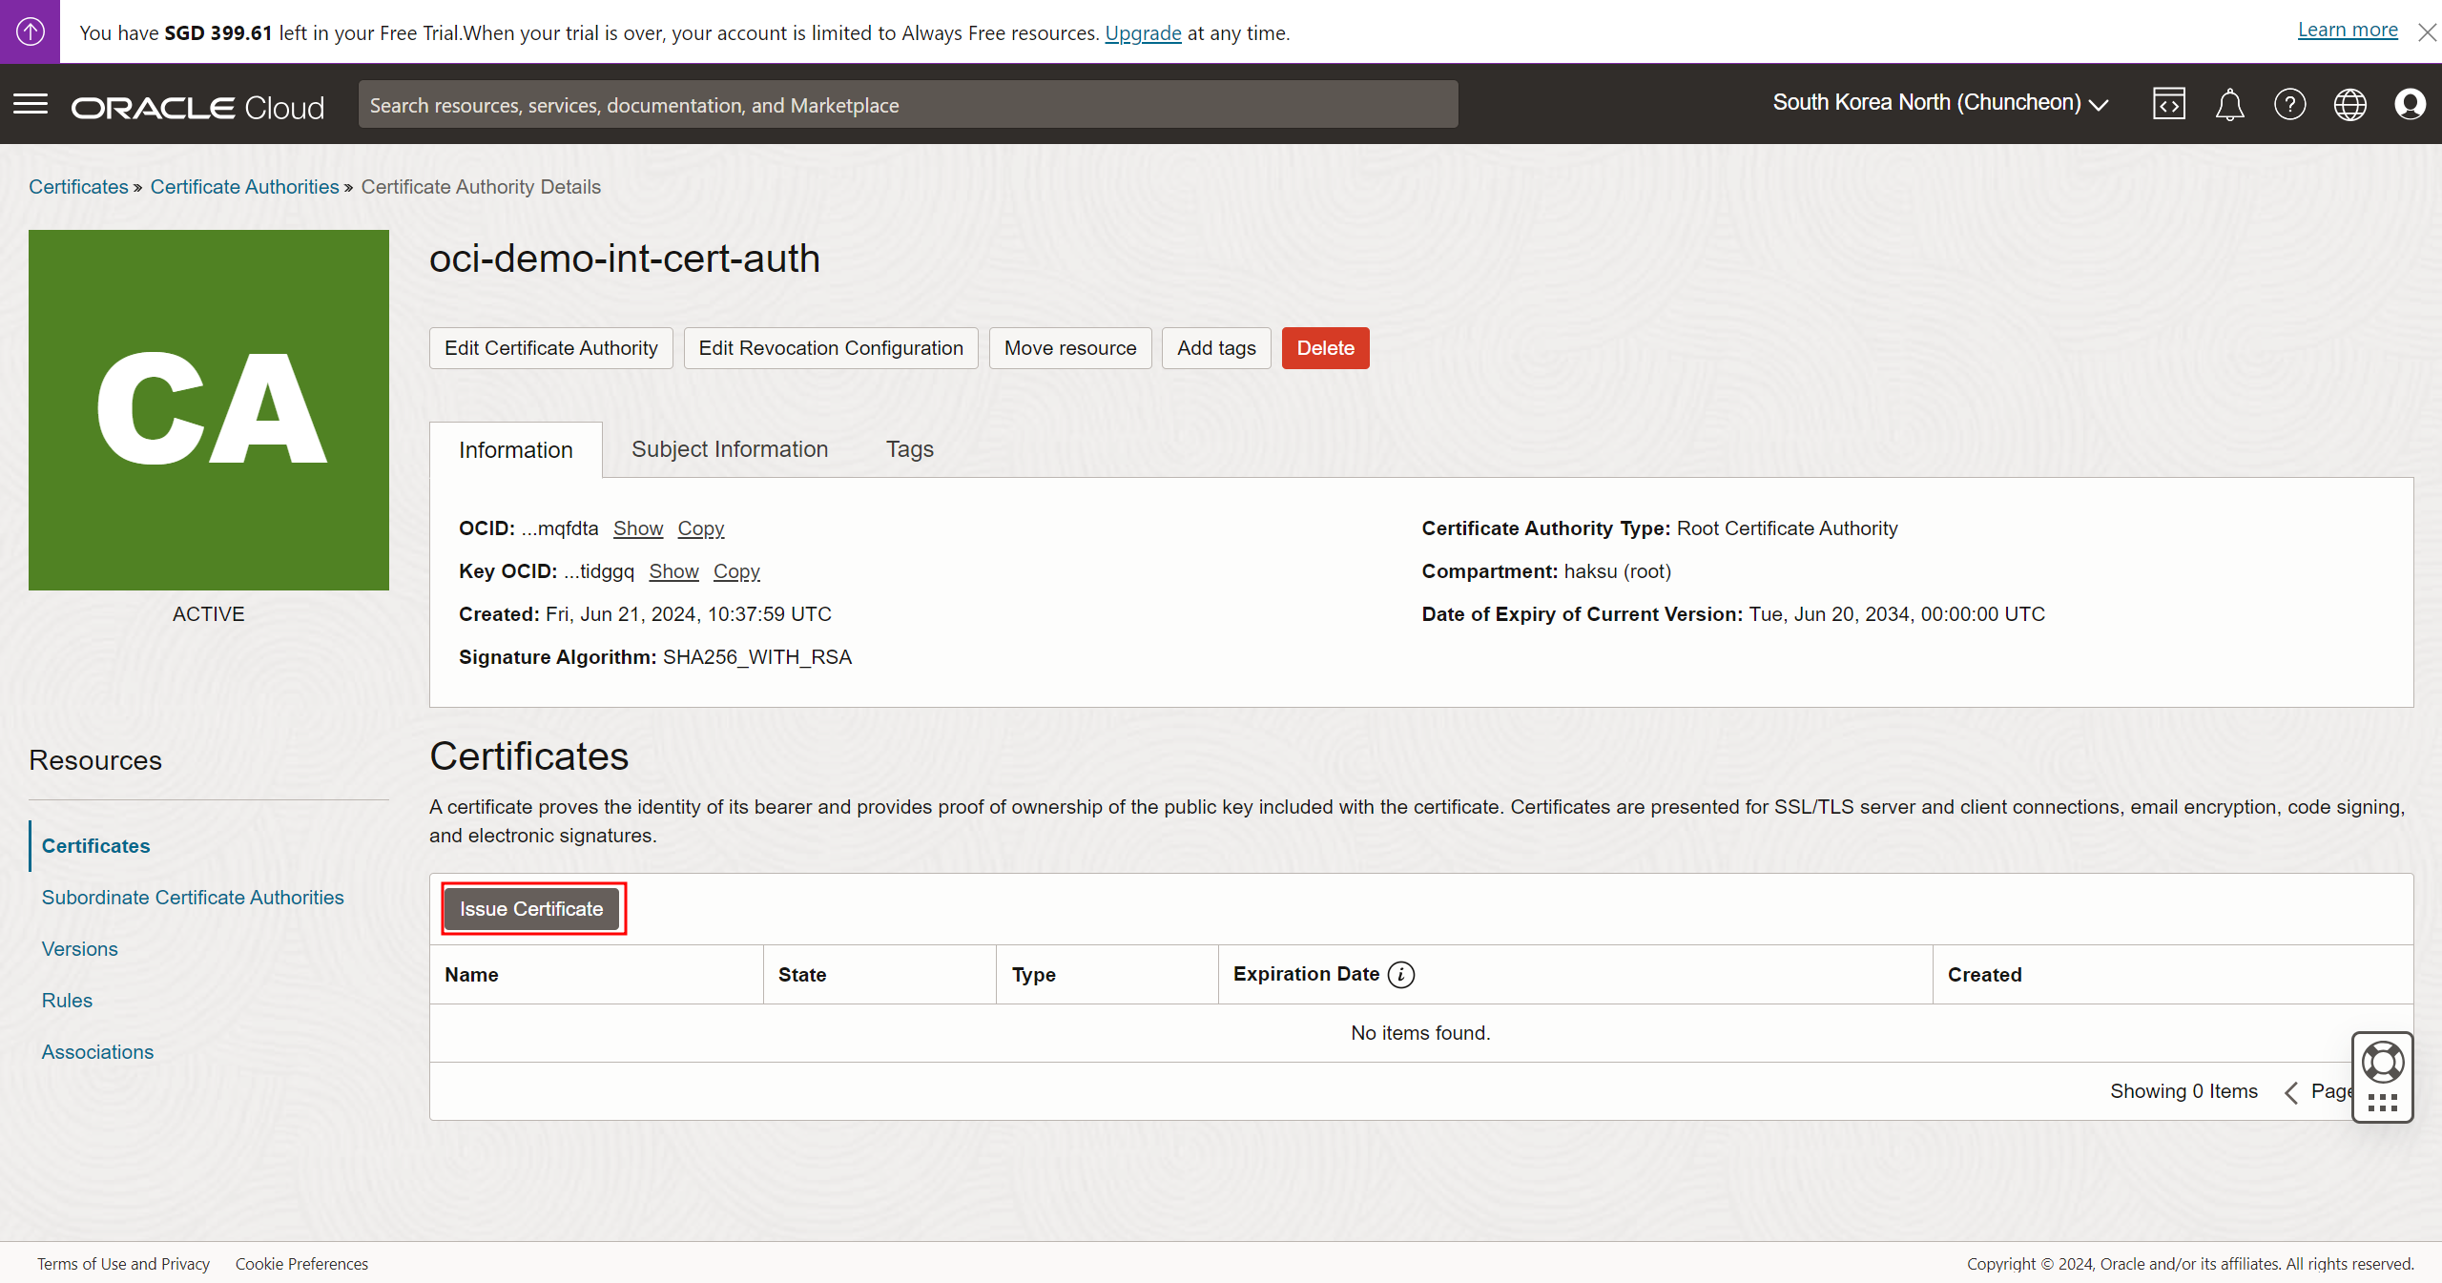The width and height of the screenshot is (2442, 1283).
Task: Click the search resources input field
Action: point(907,105)
